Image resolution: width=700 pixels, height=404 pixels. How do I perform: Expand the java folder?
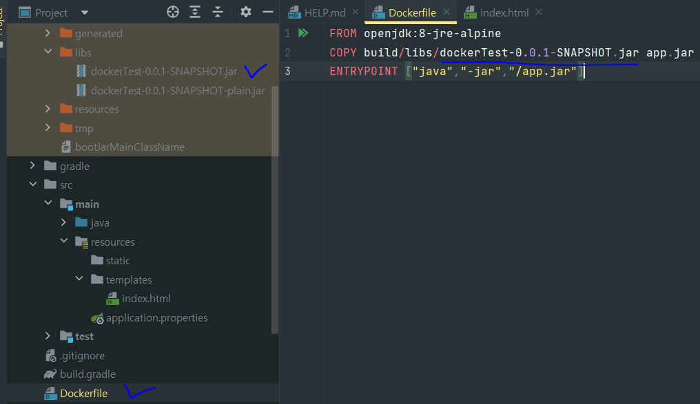[63, 222]
